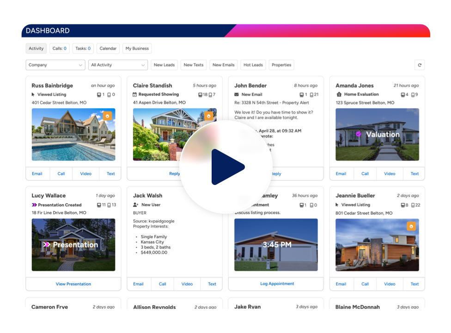The height and width of the screenshot is (333, 451).
Task: Select the Activity tab
Action: tap(36, 49)
